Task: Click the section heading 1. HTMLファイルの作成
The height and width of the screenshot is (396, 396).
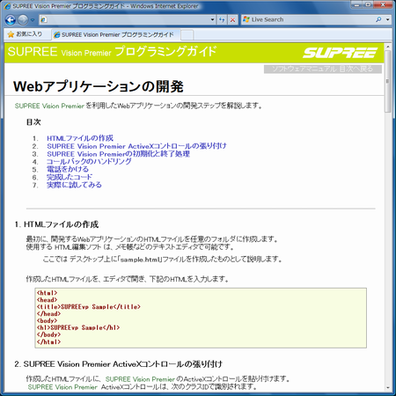Action: [x=56, y=224]
